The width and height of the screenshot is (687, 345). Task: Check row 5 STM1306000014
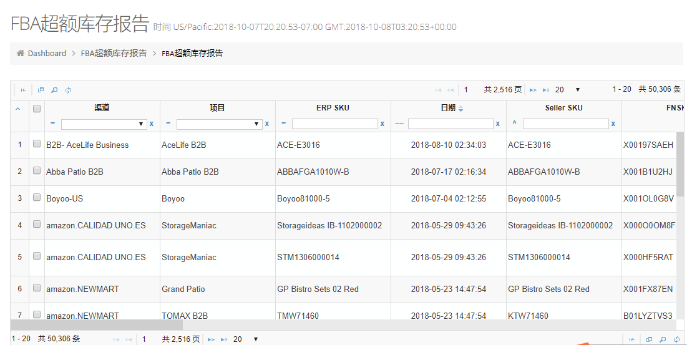click(37, 256)
